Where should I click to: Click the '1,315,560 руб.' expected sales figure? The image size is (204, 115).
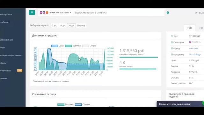point(132,50)
